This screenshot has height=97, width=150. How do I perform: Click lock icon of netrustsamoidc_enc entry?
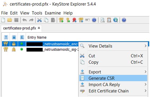point(14,44)
